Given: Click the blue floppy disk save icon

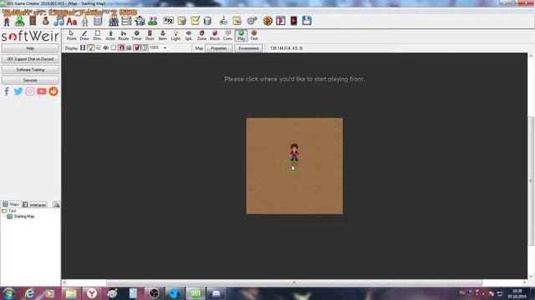Looking at the screenshot, I should (x=307, y=21).
